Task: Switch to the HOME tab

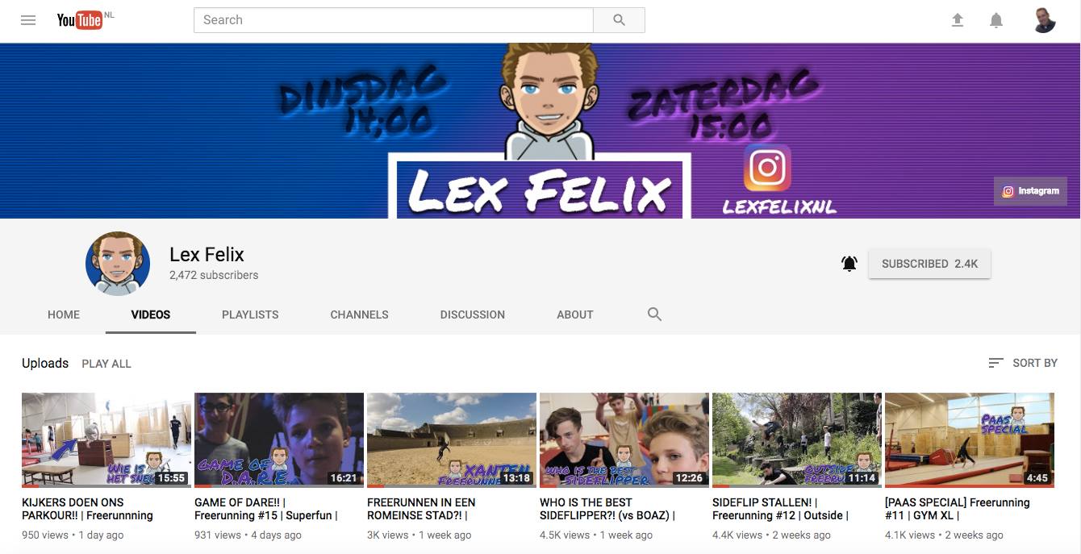Action: coord(64,314)
